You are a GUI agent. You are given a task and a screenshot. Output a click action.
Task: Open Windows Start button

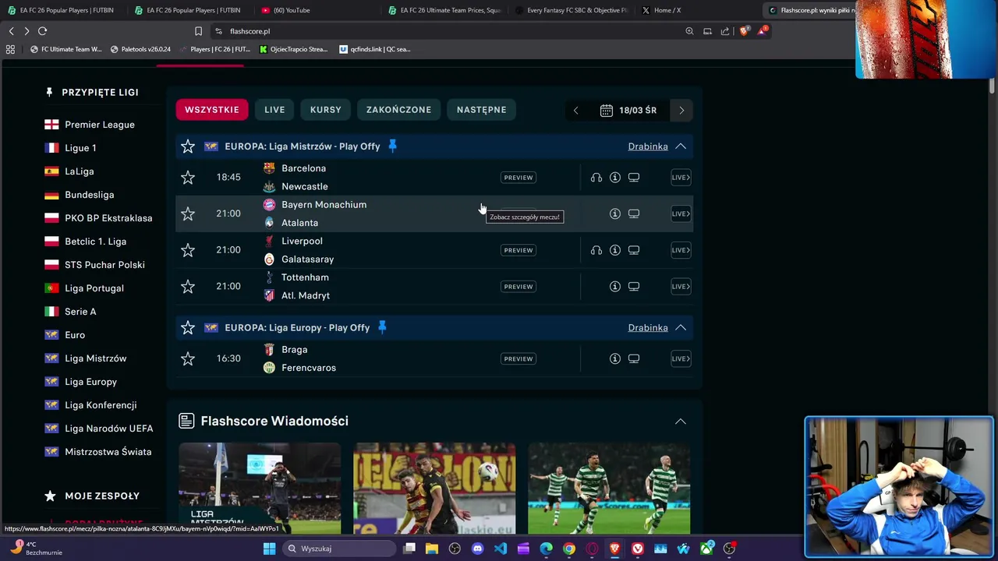pos(269,549)
